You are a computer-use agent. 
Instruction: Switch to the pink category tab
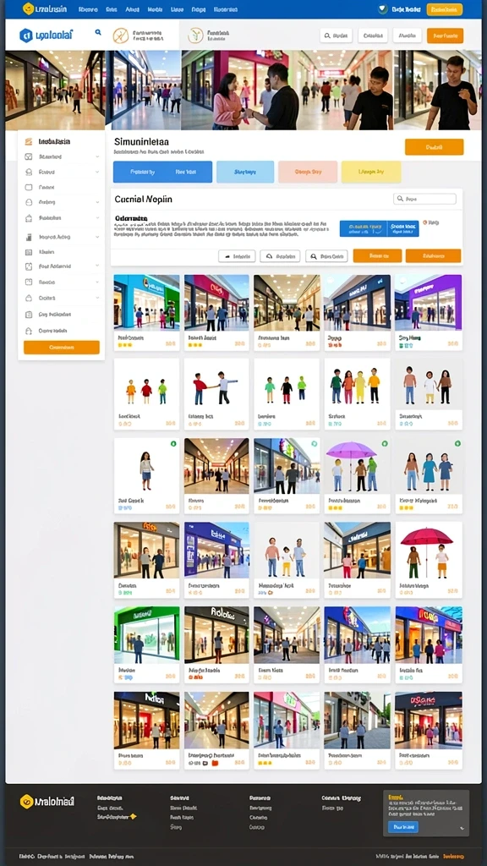[x=308, y=173]
